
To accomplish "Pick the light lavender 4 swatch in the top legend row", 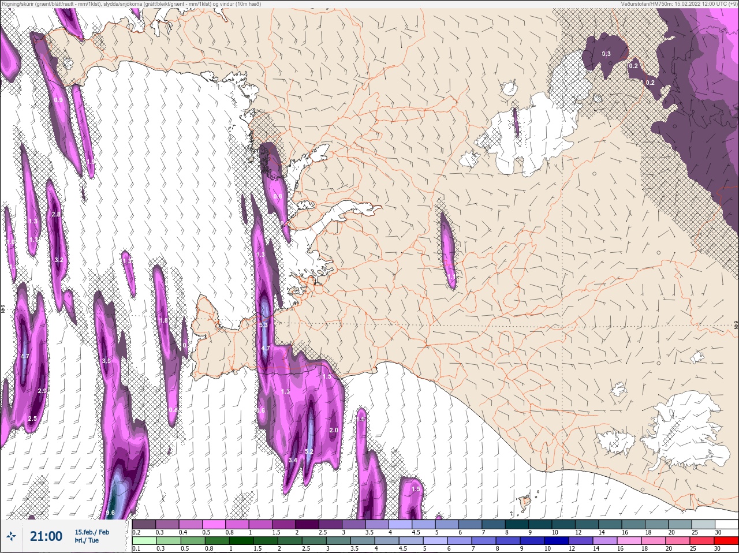I will 400,524.
